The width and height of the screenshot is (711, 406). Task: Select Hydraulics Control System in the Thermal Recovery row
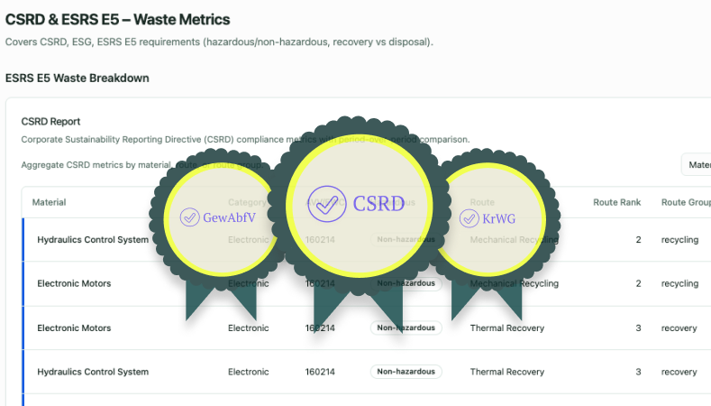(93, 372)
